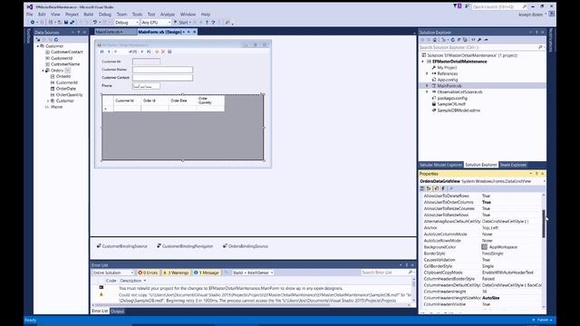Open the Build menu

coord(89,14)
